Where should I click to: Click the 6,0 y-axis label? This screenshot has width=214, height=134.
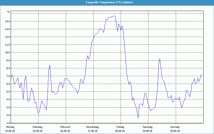point(8,84)
